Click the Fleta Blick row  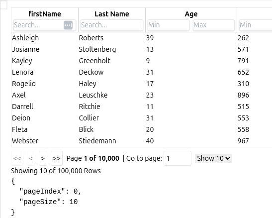pos(142,129)
